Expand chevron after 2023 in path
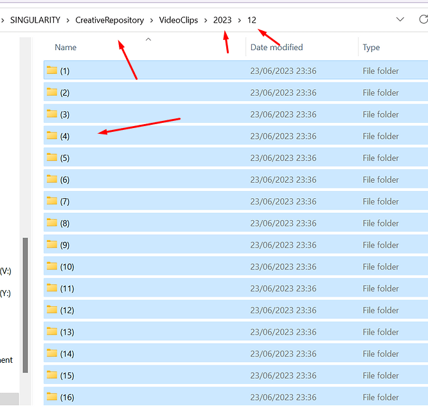The image size is (428, 413). click(x=240, y=20)
